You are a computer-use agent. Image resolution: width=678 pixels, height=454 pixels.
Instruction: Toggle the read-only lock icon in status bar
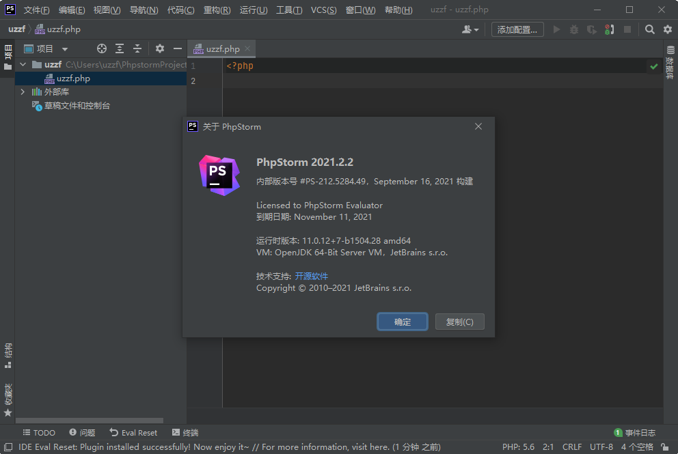pos(665,447)
